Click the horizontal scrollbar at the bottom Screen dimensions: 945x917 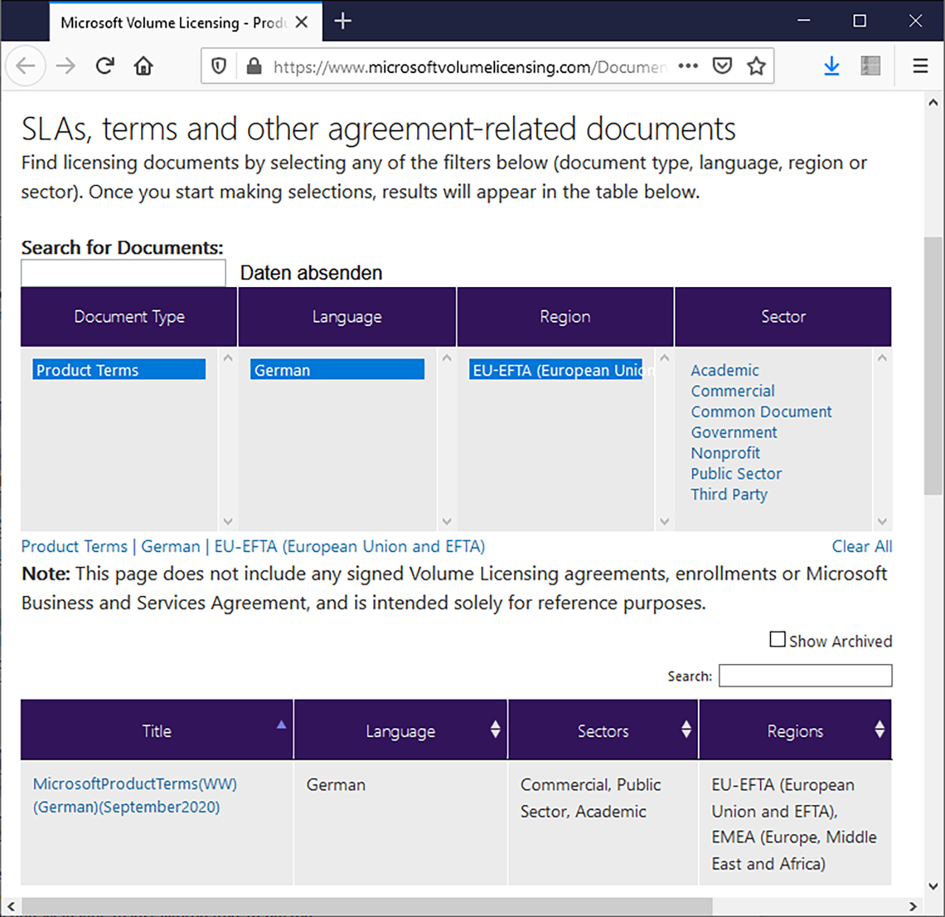click(367, 906)
